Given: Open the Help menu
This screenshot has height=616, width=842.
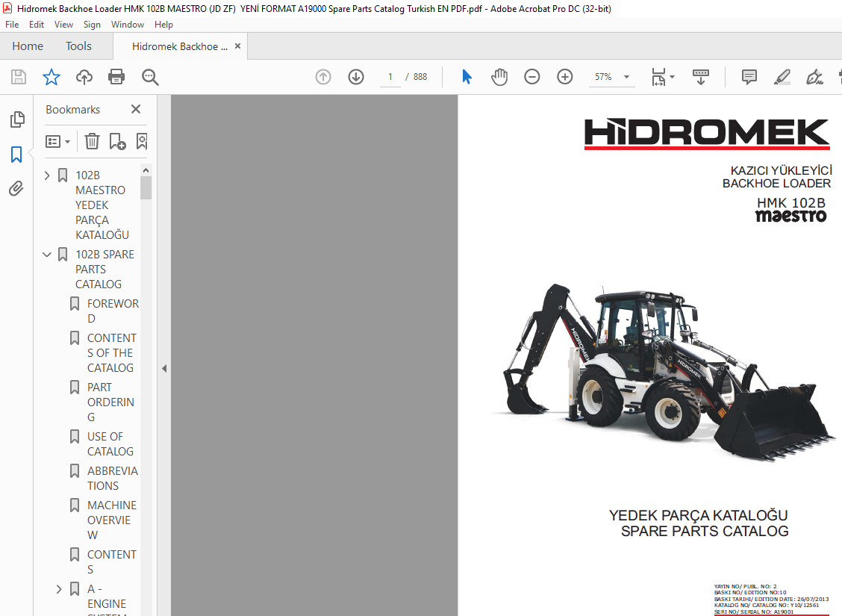Looking at the screenshot, I should tap(163, 25).
